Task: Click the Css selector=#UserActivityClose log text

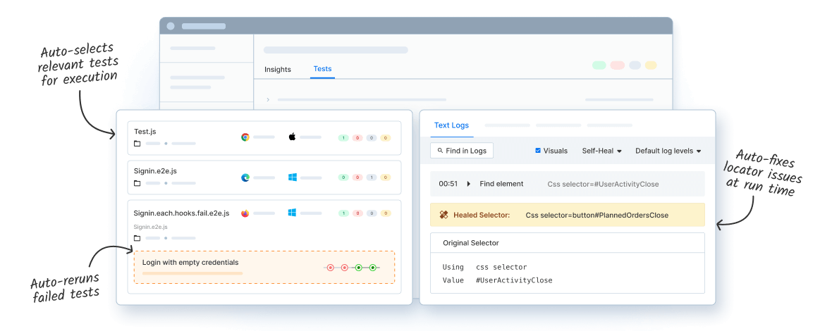Action: (603, 185)
